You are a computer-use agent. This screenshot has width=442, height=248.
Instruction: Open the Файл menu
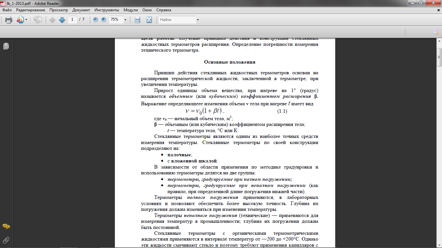click(7, 10)
